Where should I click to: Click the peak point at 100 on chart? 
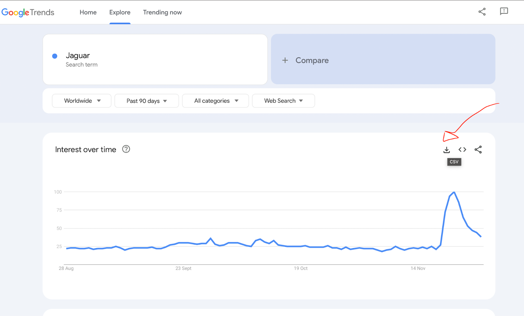point(454,192)
